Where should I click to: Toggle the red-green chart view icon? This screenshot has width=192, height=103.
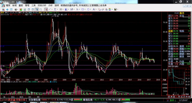coord(21,10)
